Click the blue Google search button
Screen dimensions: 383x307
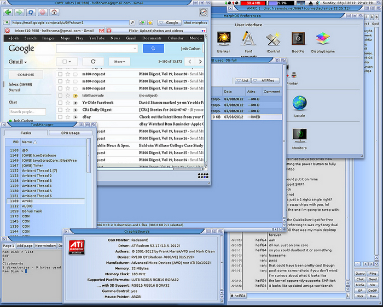[153, 49]
